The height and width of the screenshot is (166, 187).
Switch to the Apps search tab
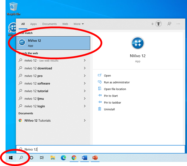pyautogui.click(x=33, y=24)
